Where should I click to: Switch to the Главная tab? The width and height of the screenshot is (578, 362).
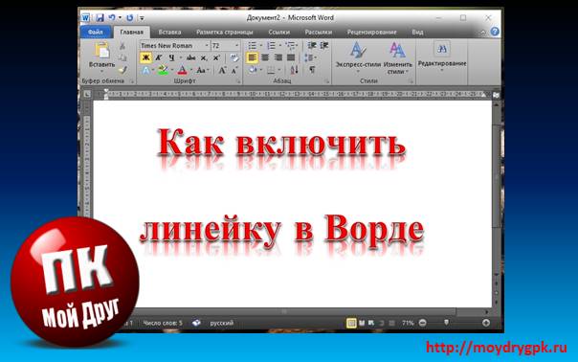tap(132, 33)
